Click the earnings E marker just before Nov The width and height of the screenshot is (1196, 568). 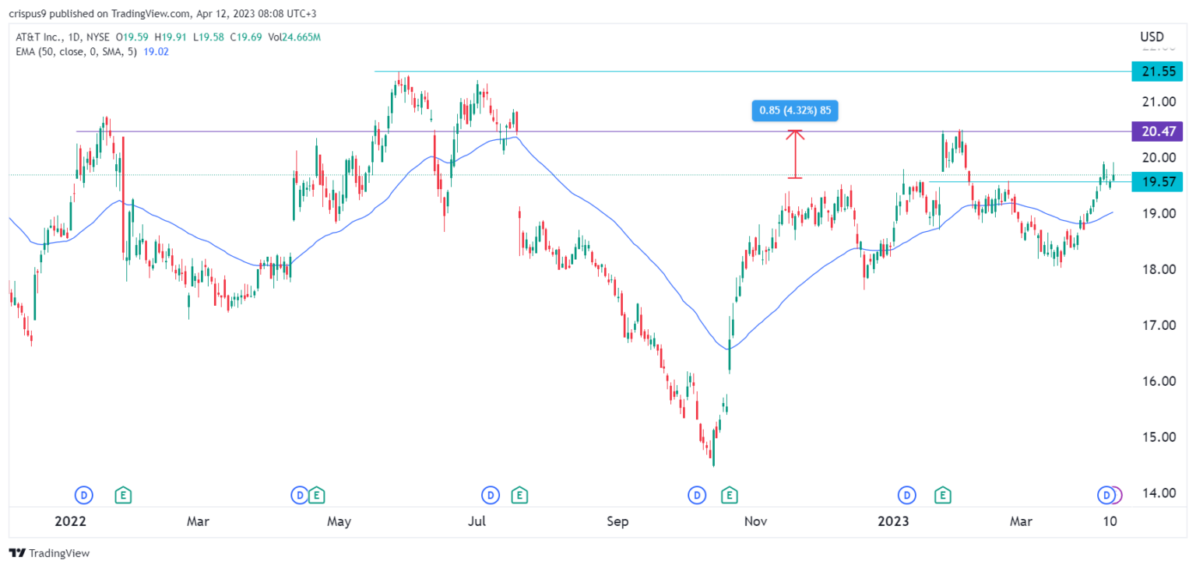click(x=730, y=494)
